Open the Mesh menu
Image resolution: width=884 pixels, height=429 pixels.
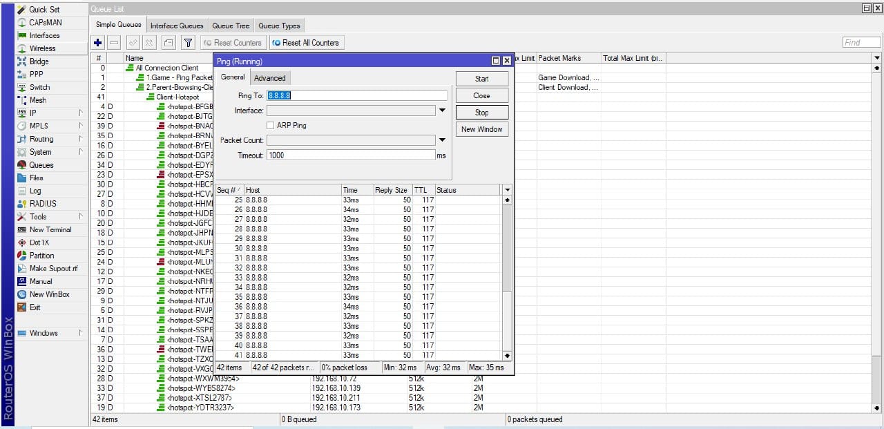click(38, 100)
